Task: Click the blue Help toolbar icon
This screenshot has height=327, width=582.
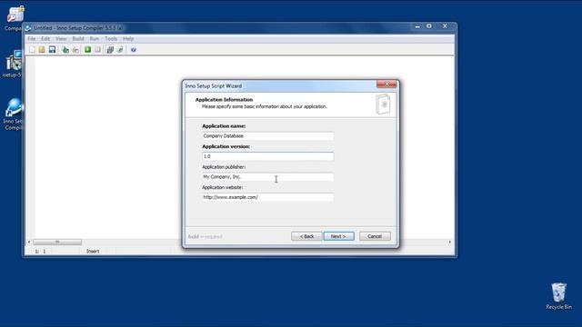Action: pyautogui.click(x=134, y=50)
